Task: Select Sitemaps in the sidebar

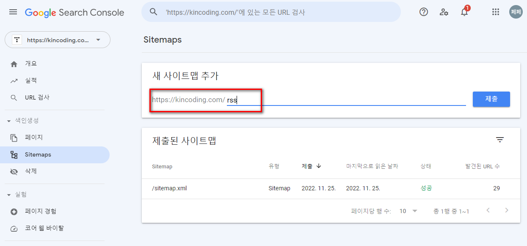Action: click(55, 155)
